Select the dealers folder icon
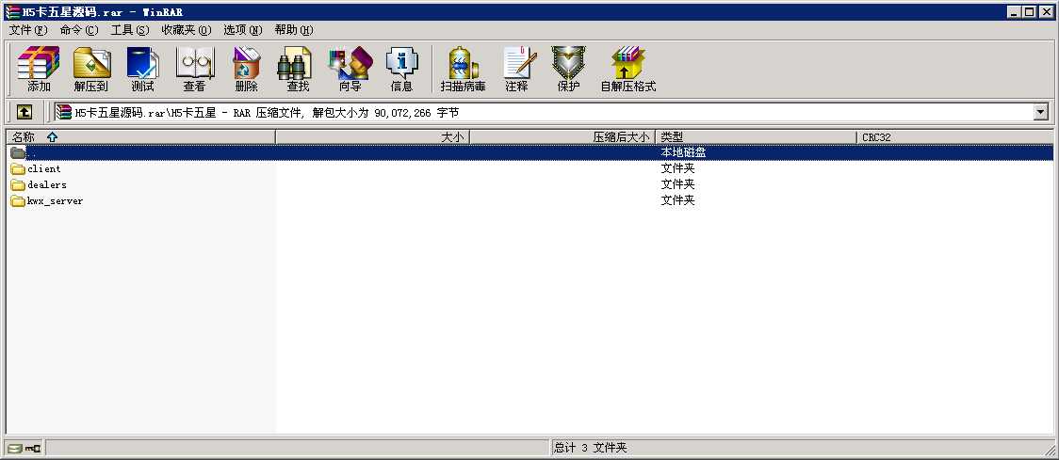The height and width of the screenshot is (460, 1059). pos(18,184)
